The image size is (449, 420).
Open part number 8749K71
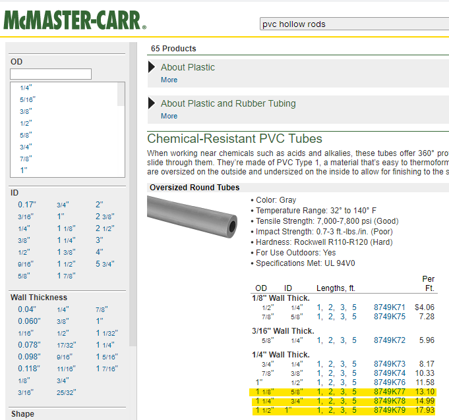pos(390,307)
